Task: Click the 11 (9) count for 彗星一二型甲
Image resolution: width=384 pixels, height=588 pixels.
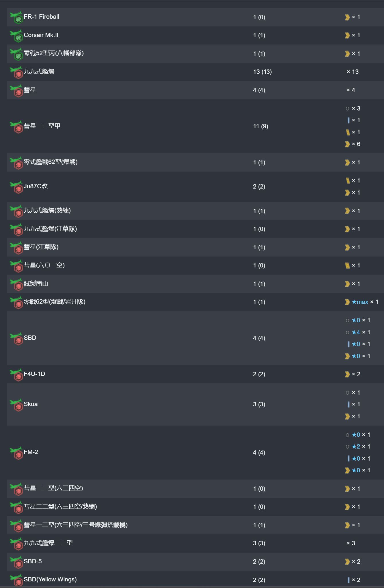Action: pyautogui.click(x=260, y=126)
